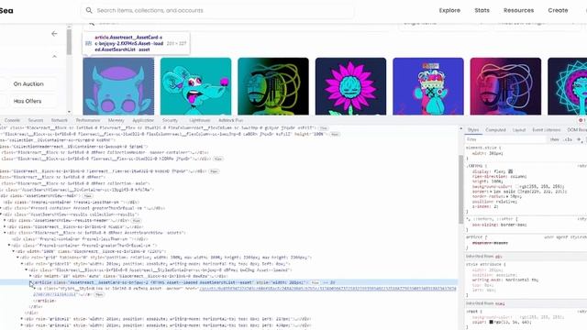This screenshot has height=330, width=587.
Task: Open the white background-color swatch in .KKfHnS rule
Action: (517, 186)
